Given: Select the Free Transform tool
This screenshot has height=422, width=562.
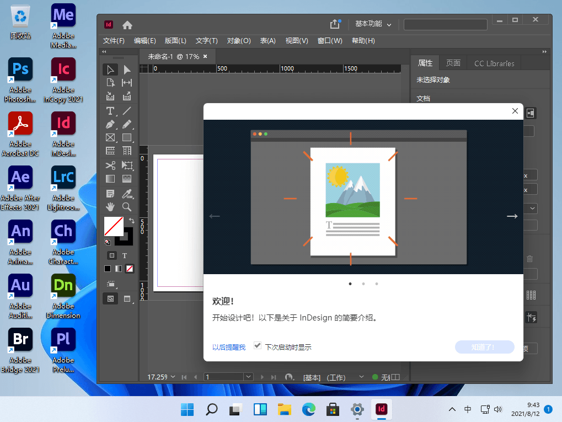Looking at the screenshot, I should [127, 165].
